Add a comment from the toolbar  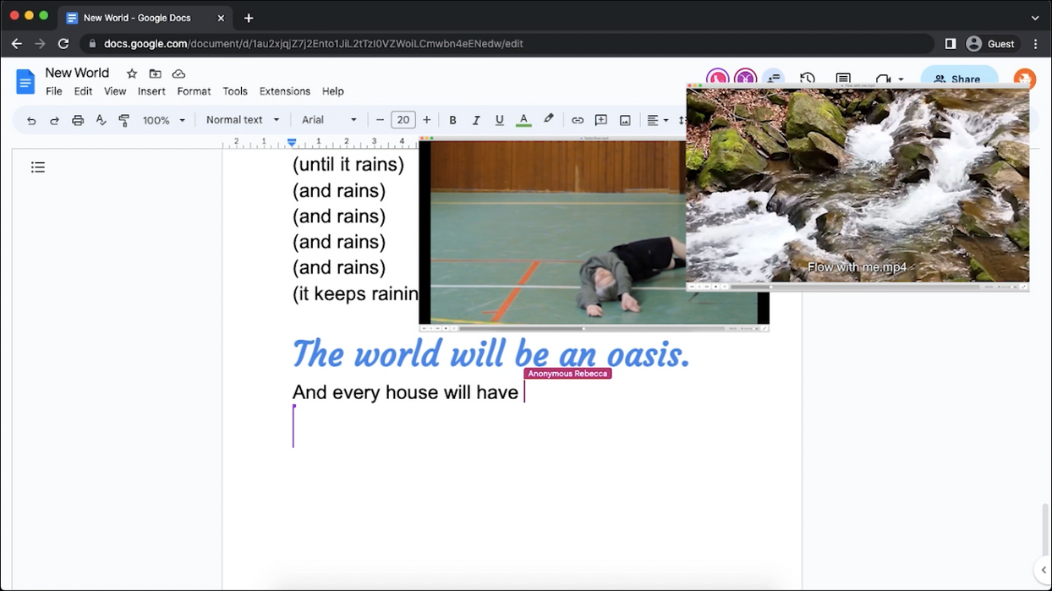click(601, 120)
